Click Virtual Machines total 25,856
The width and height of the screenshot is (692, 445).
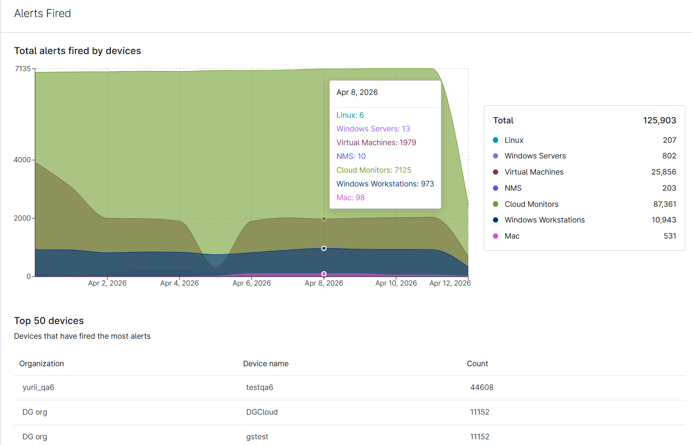tap(664, 172)
